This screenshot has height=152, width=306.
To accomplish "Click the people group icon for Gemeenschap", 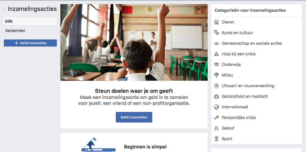I will pos(216,43).
